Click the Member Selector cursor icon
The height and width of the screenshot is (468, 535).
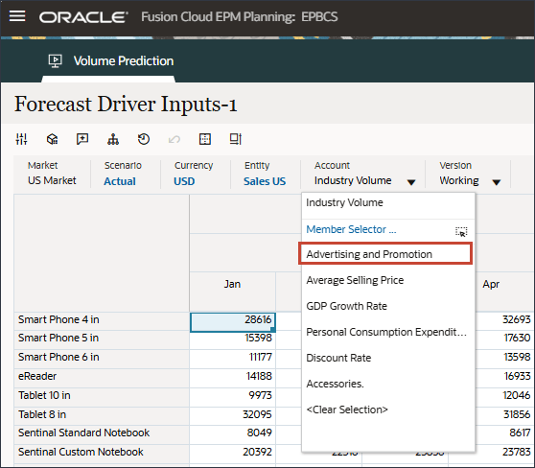pyautogui.click(x=461, y=232)
